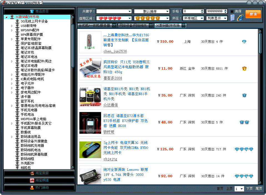The width and height of the screenshot is (266, 195).
Task: Open the 诺基亚N81外壳 product title link
Action: click(x=127, y=94)
